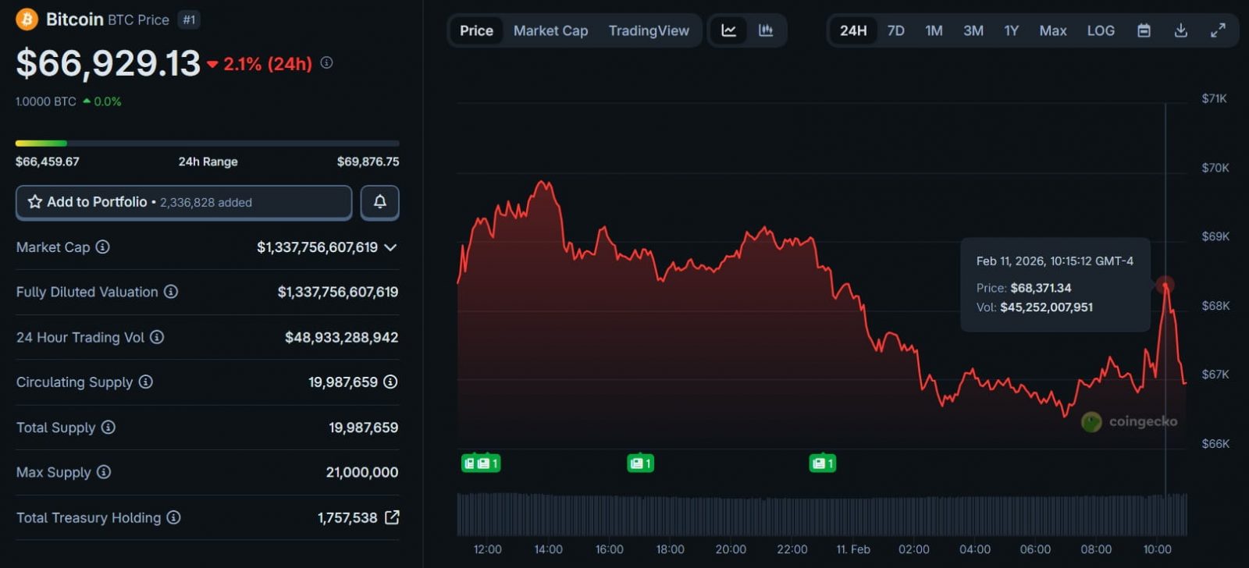Download chart data icon

click(x=1180, y=30)
